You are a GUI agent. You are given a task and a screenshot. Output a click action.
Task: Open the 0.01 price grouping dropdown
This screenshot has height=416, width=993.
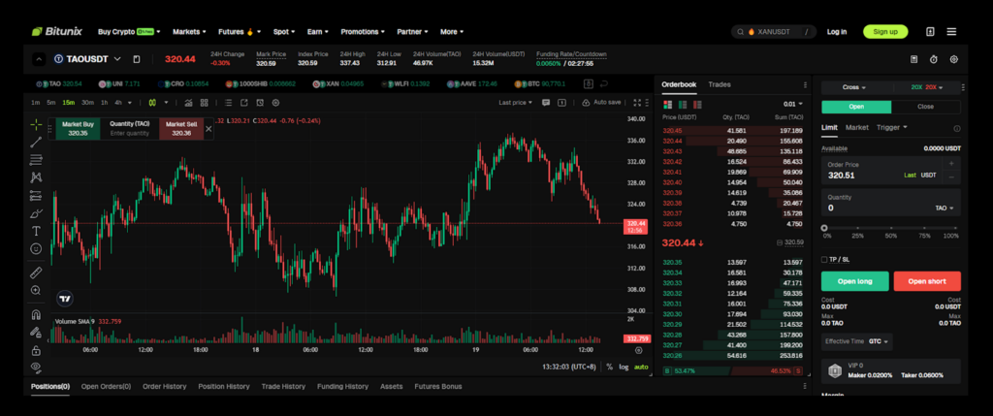coord(792,104)
